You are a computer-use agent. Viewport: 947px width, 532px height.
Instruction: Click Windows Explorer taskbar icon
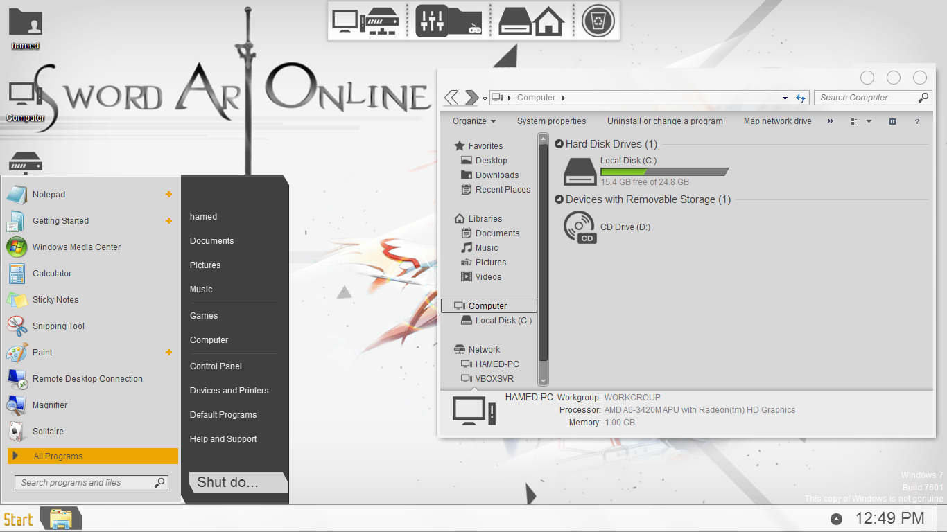point(61,519)
